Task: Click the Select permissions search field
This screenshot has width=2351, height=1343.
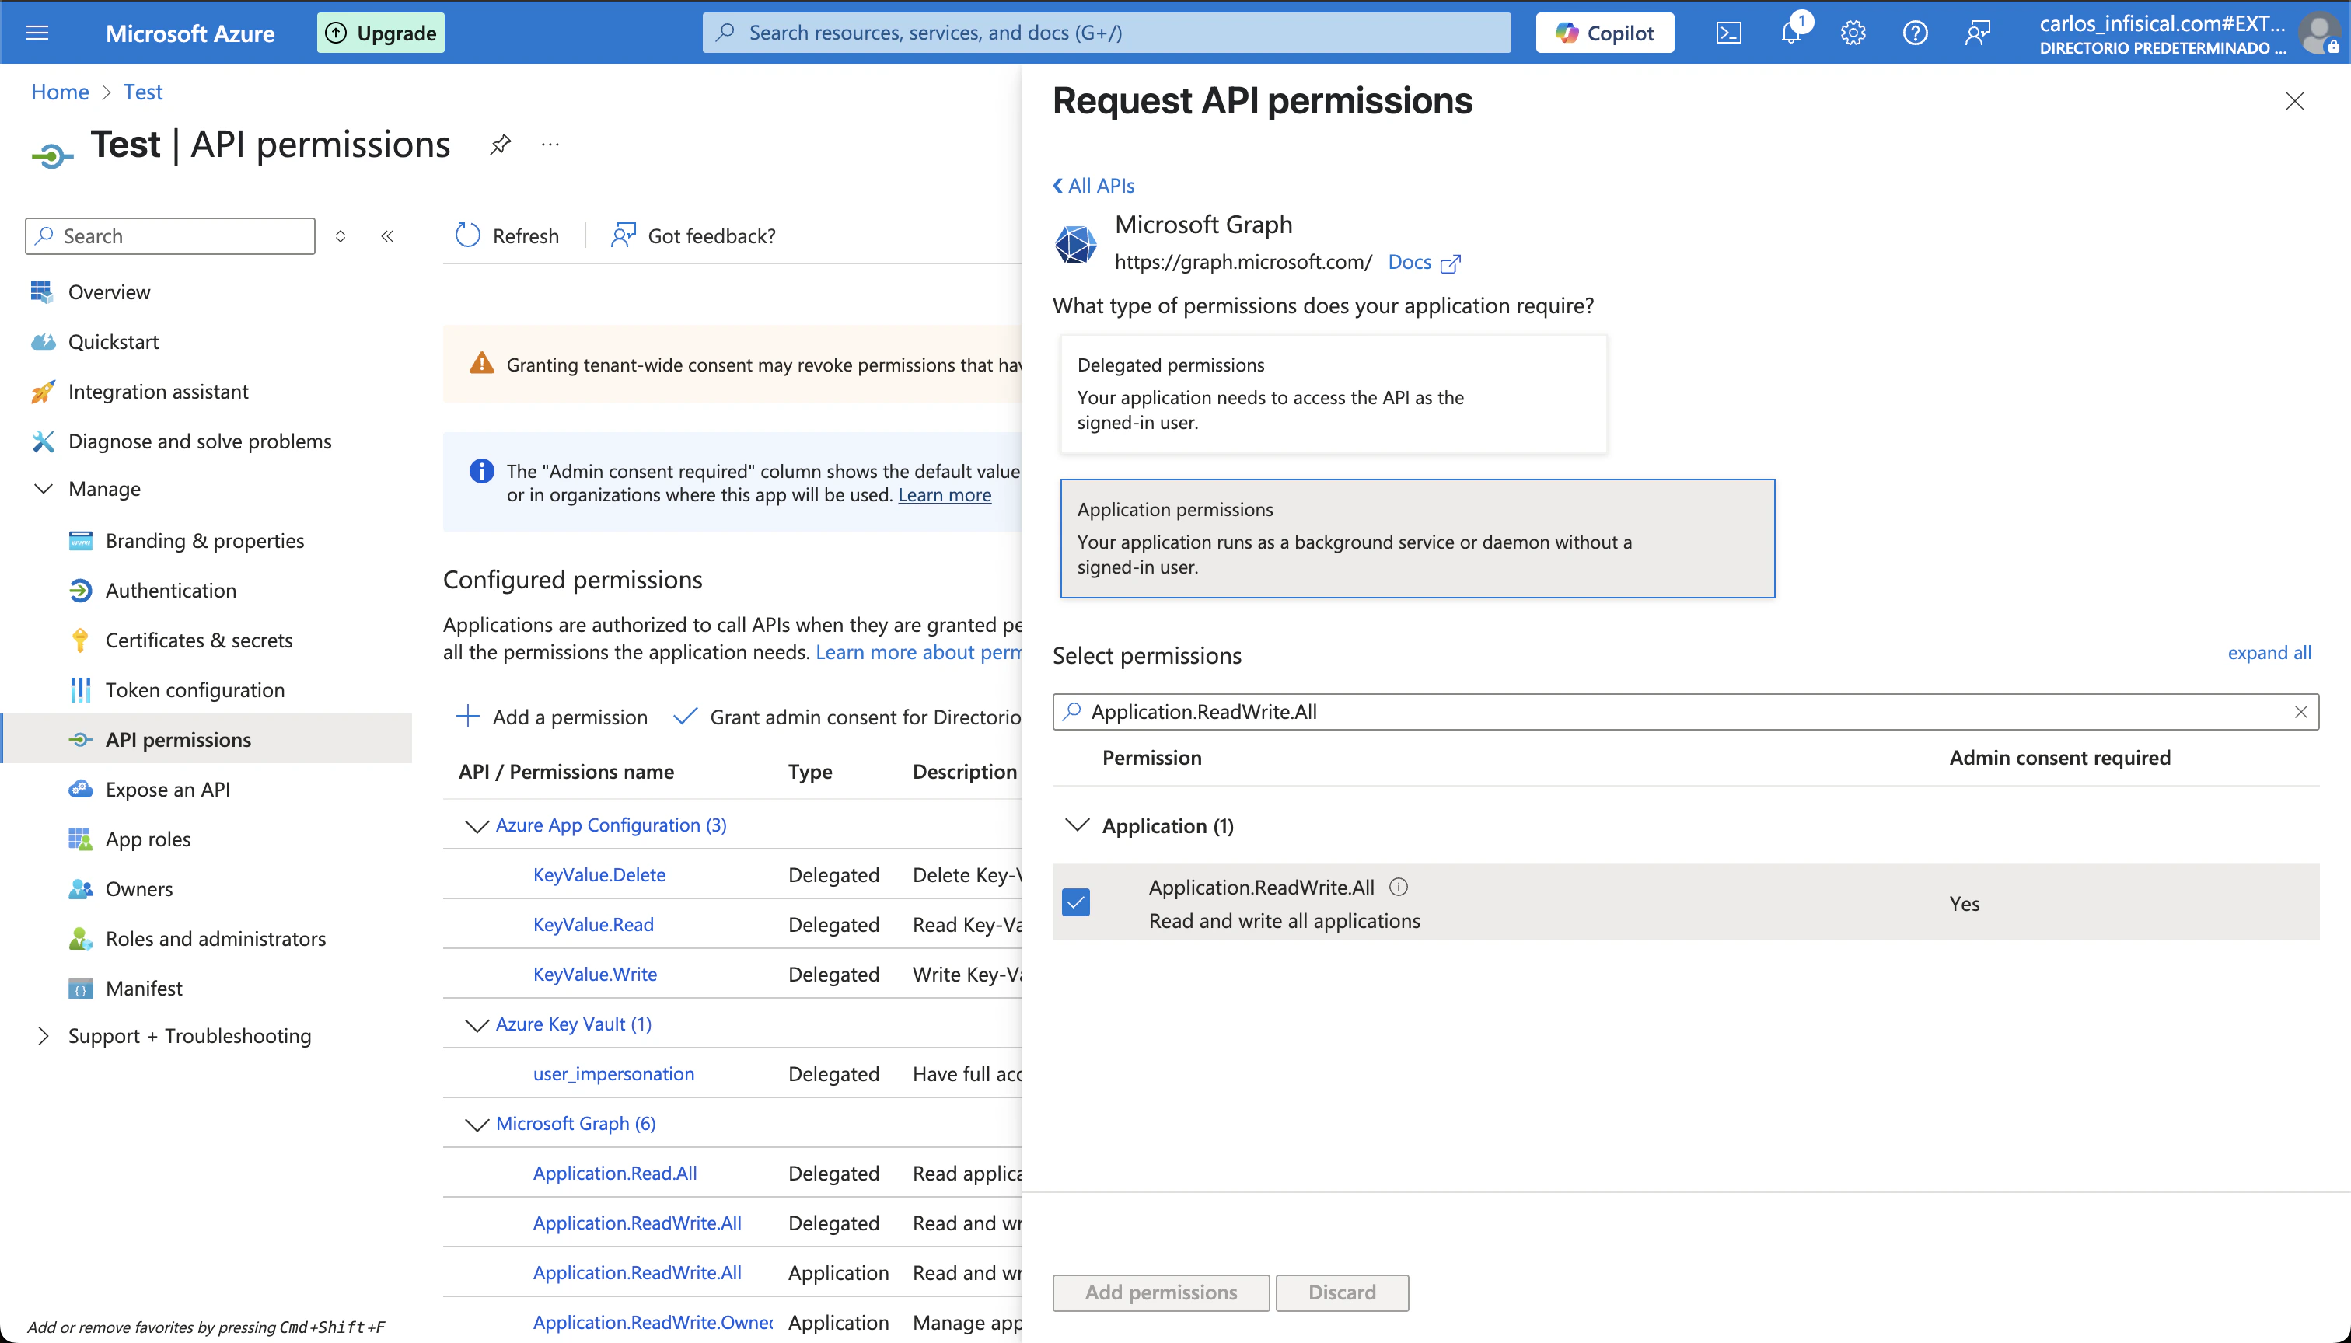Action: coord(1685,712)
